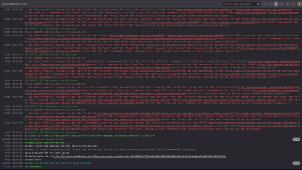Select log line number 1890
The width and height of the screenshot is (302, 170).
pyautogui.click(x=8, y=32)
